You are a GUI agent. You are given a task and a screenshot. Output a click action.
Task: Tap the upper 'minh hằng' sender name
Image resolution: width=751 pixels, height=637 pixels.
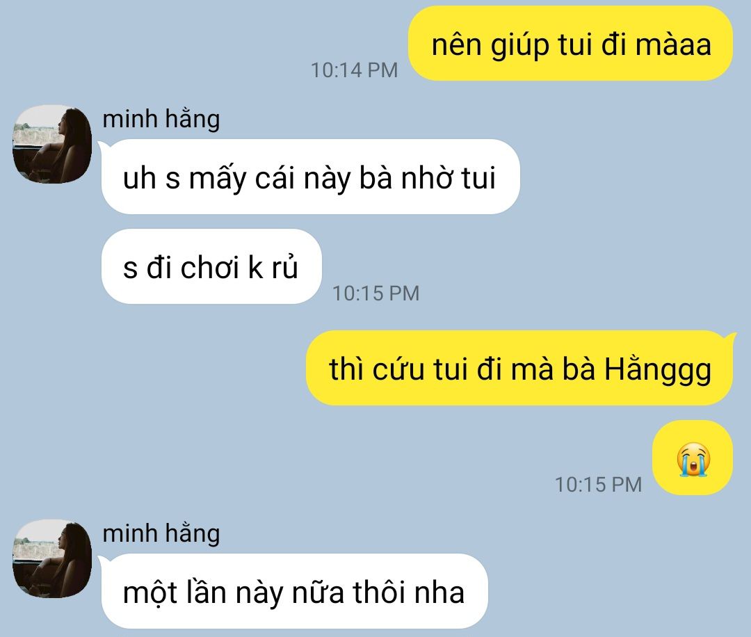[x=161, y=119]
